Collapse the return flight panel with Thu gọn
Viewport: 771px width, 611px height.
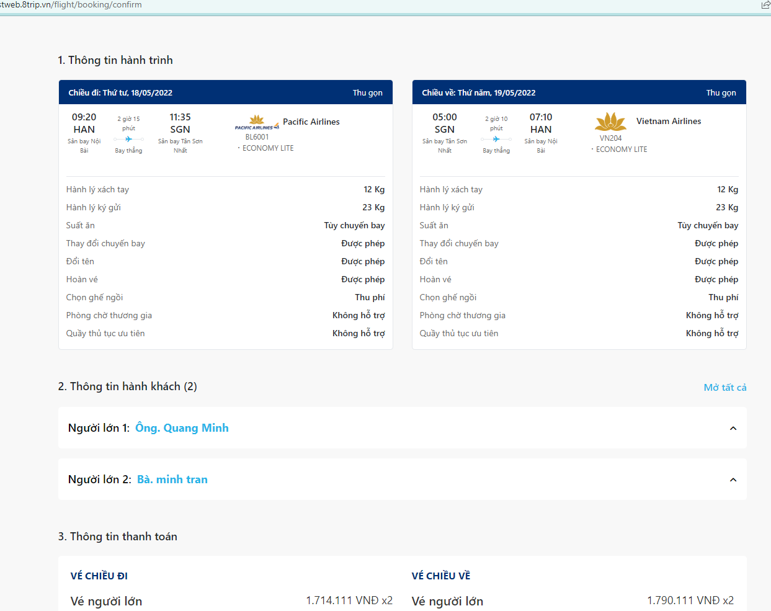[x=721, y=92]
